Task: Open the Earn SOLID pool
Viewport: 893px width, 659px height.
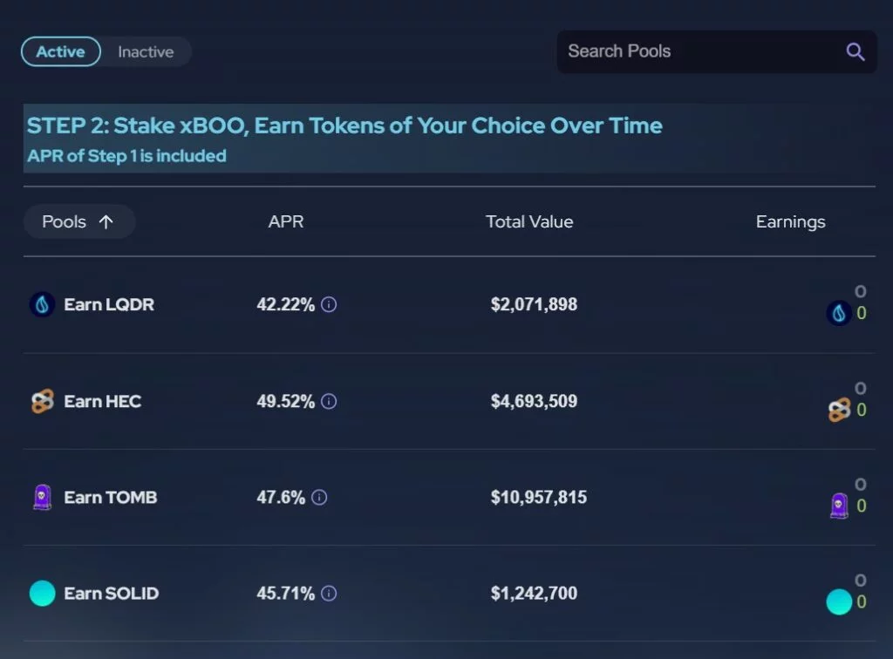Action: pos(111,594)
